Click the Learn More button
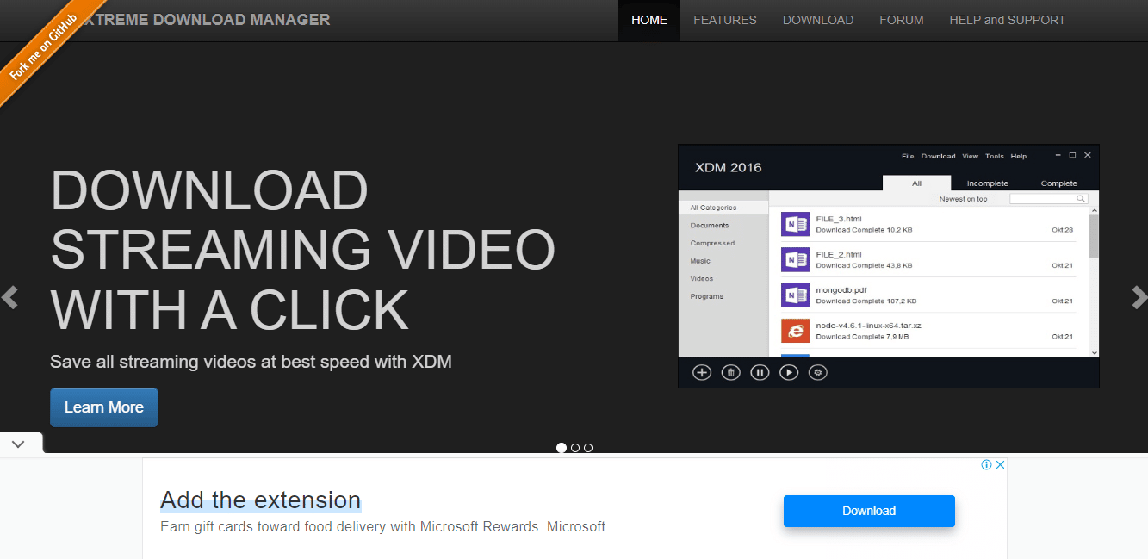The image size is (1148, 559). (104, 407)
